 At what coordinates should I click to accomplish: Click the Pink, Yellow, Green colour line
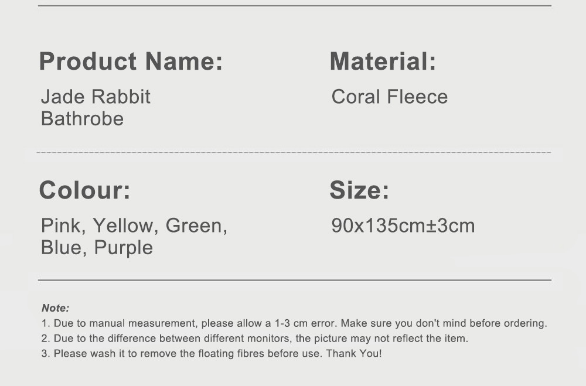[134, 226]
